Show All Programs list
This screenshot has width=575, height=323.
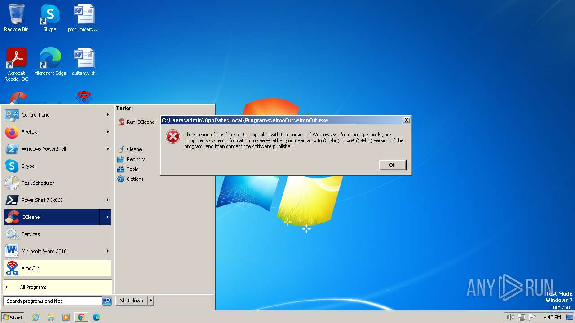(57, 287)
